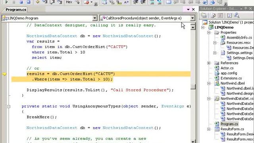Viewport: 254px width, 143px height.
Task: Open Debug toolbar options dropdown
Action: 96,4
